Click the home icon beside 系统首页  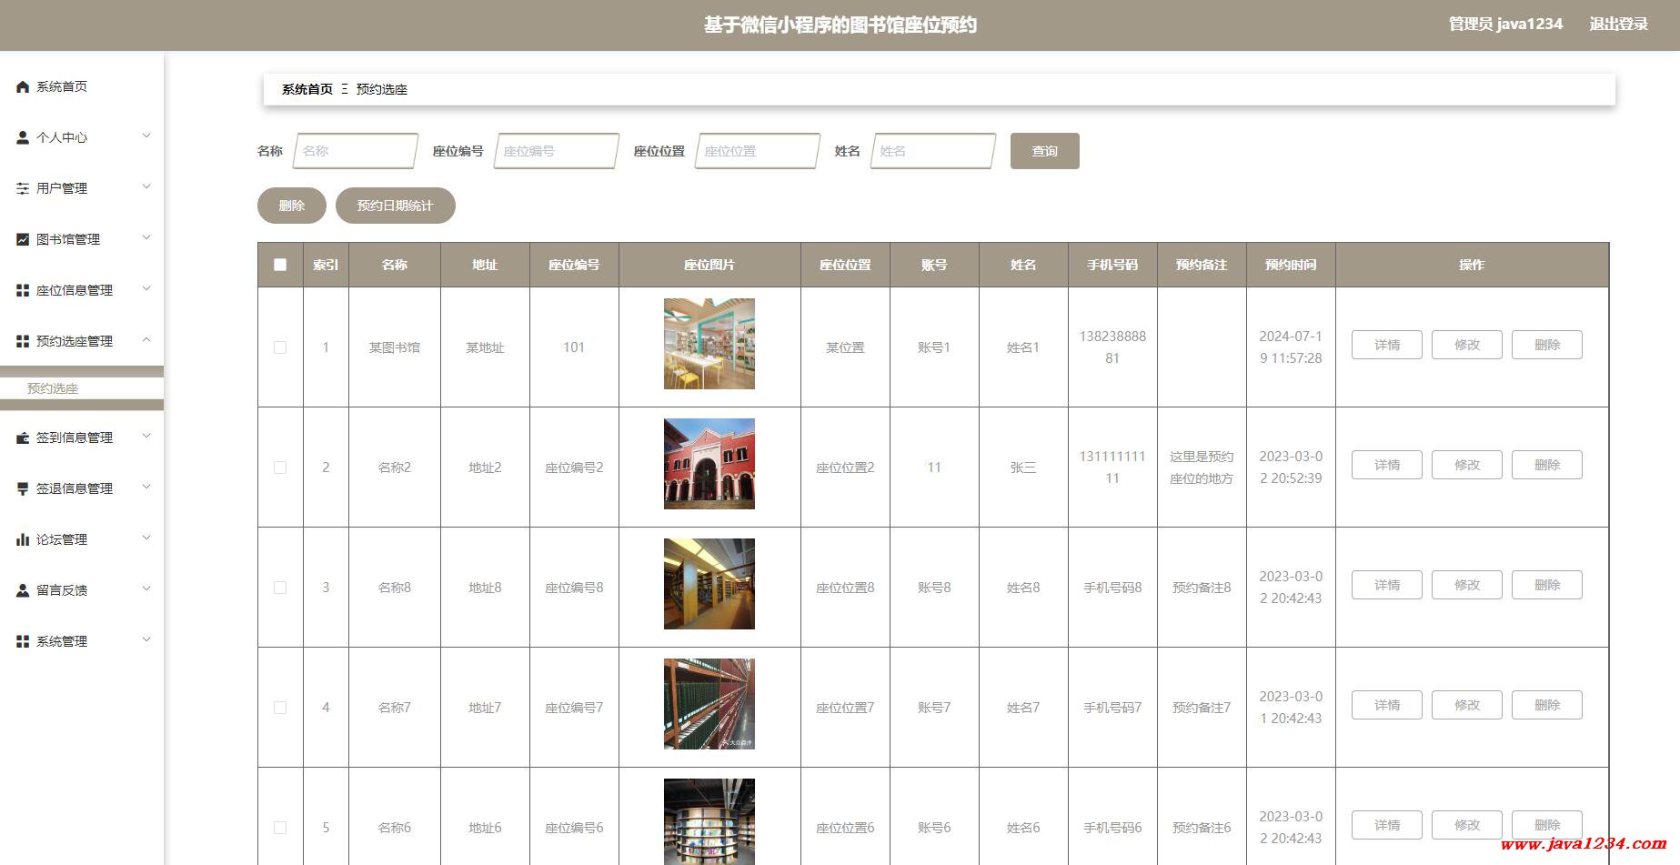click(23, 86)
